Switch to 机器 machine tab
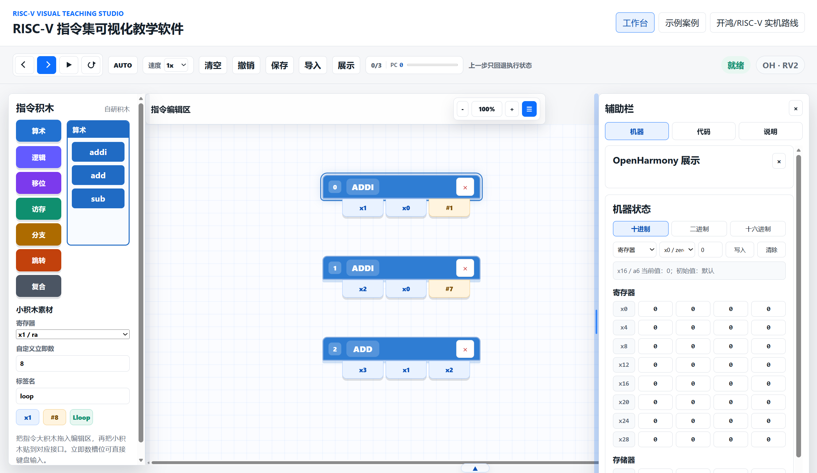This screenshot has width=817, height=473. pos(637,131)
